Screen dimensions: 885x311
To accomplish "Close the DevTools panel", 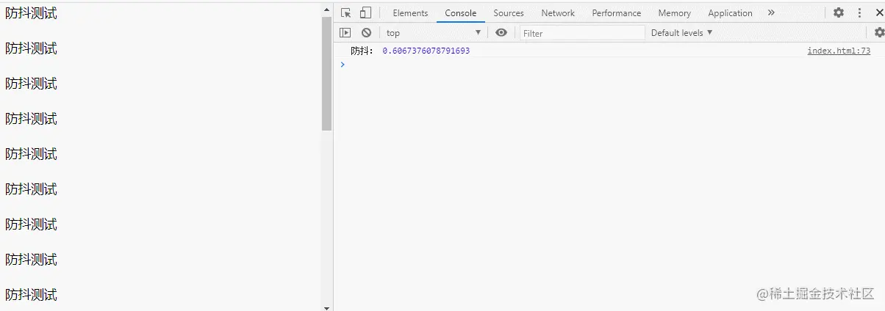I will (x=879, y=12).
